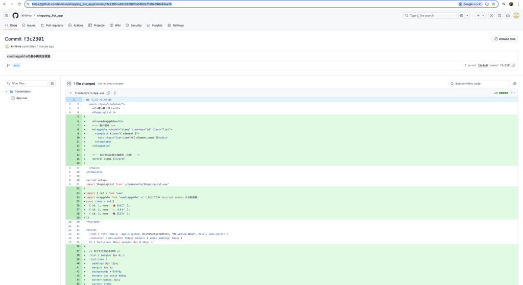Open the notifications inbox icon
Image resolution: width=523 pixels, height=285 pixels.
[x=508, y=15]
